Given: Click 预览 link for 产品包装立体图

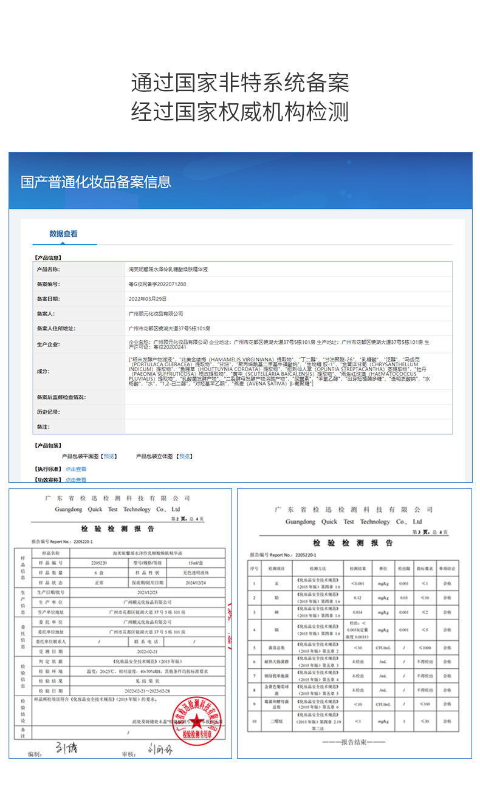Looking at the screenshot, I should pos(185,456).
